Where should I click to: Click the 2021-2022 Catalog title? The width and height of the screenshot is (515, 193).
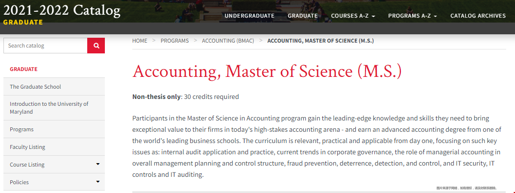click(62, 11)
